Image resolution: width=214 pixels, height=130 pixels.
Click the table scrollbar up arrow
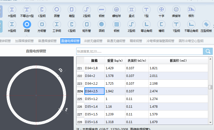pyautogui.click(x=210, y=59)
